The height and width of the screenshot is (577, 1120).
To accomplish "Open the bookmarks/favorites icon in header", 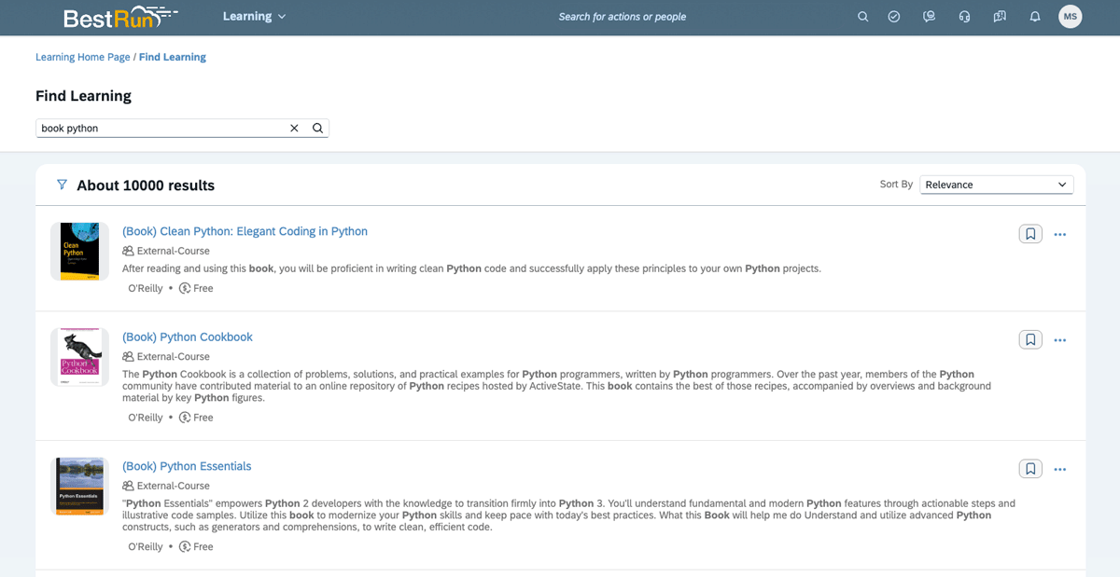I will point(1000,17).
